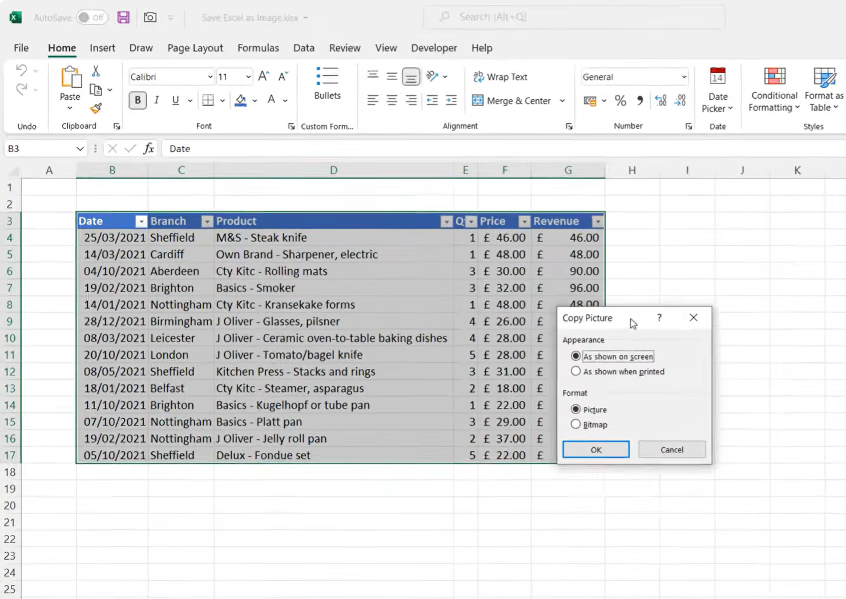Center text horizontally
The height and width of the screenshot is (599, 846).
(392, 100)
